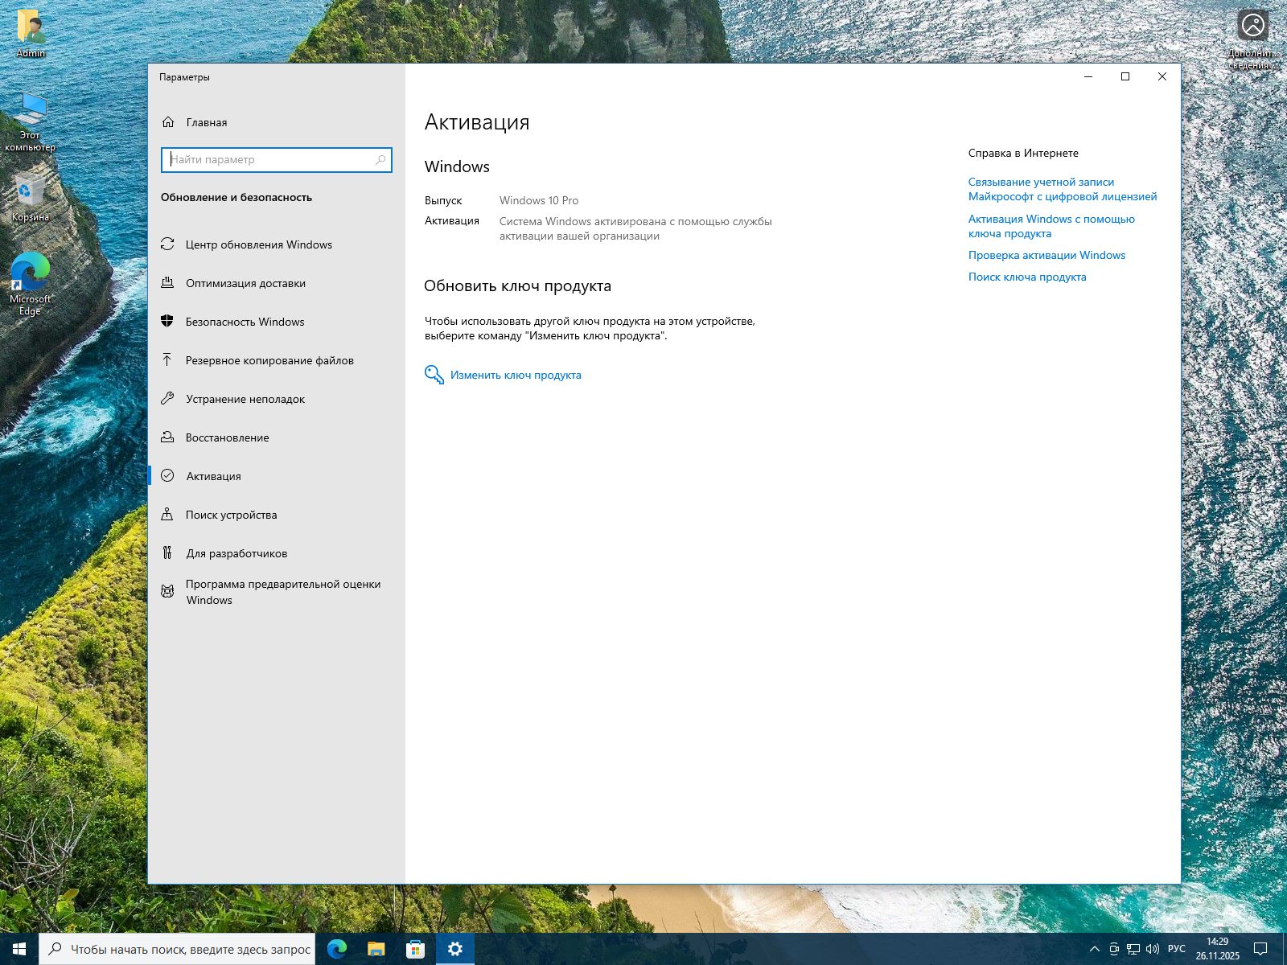This screenshot has height=965, width=1287.
Task: Launch File Explorer from the taskbar
Action: pyautogui.click(x=376, y=949)
